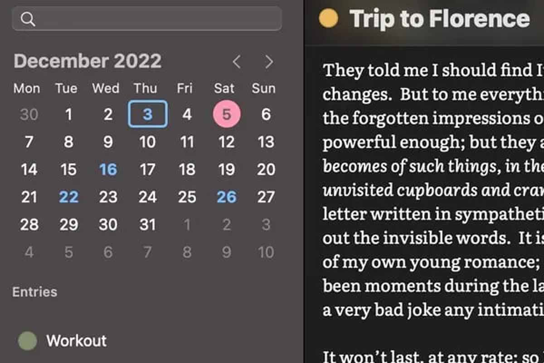Click the Entries section header
The height and width of the screenshot is (363, 544).
coord(35,292)
